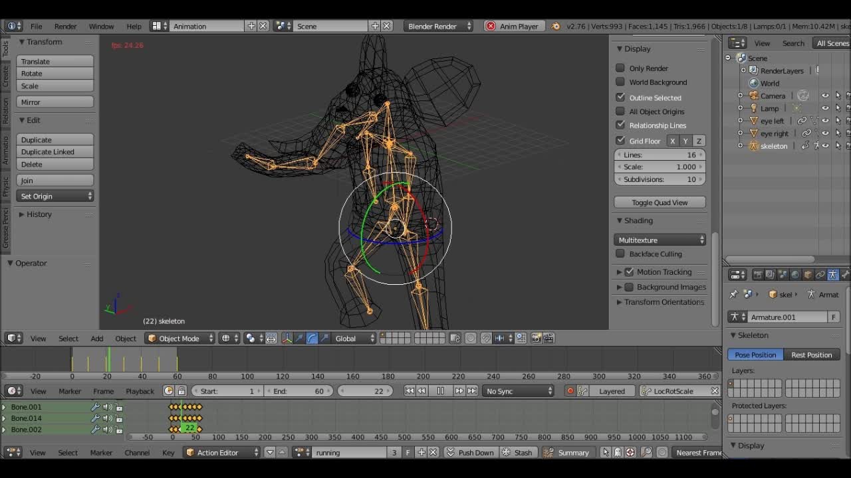Click the Scale value slider in Display panel
Viewport: 851px width, 478px height.
pos(660,167)
